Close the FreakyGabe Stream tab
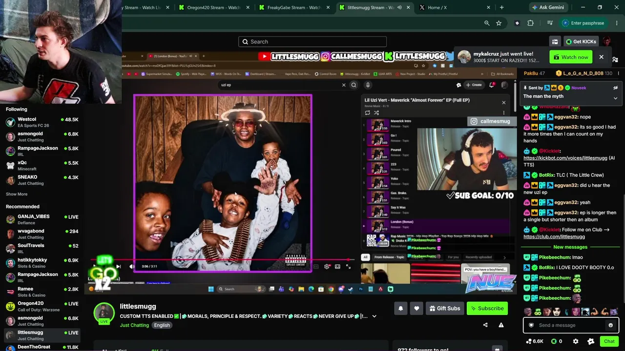Image resolution: width=625 pixels, height=351 pixels. click(x=328, y=7)
